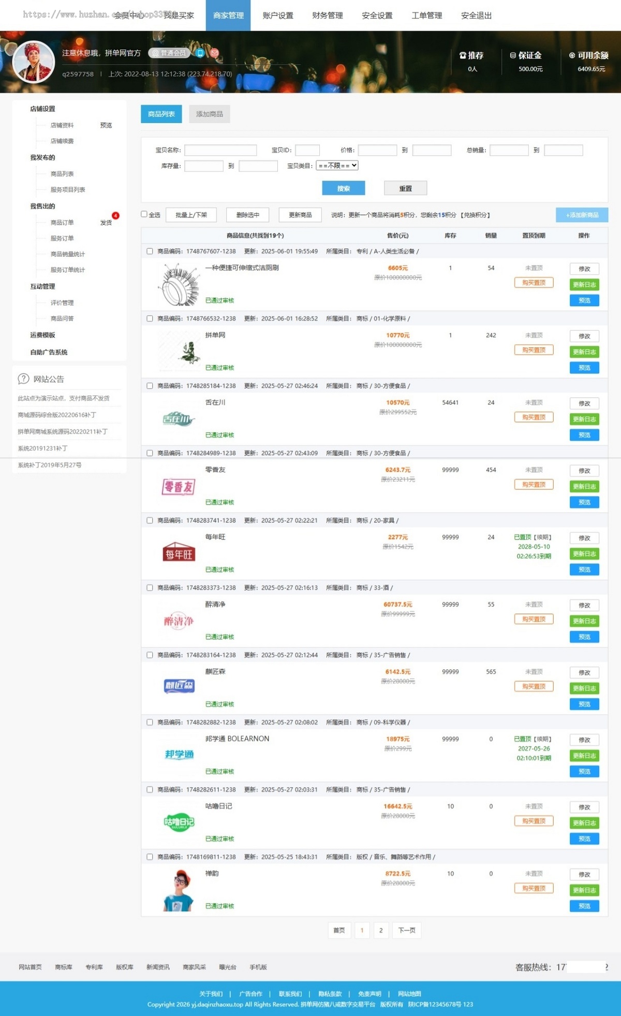Click the red email verification icon

215,53
